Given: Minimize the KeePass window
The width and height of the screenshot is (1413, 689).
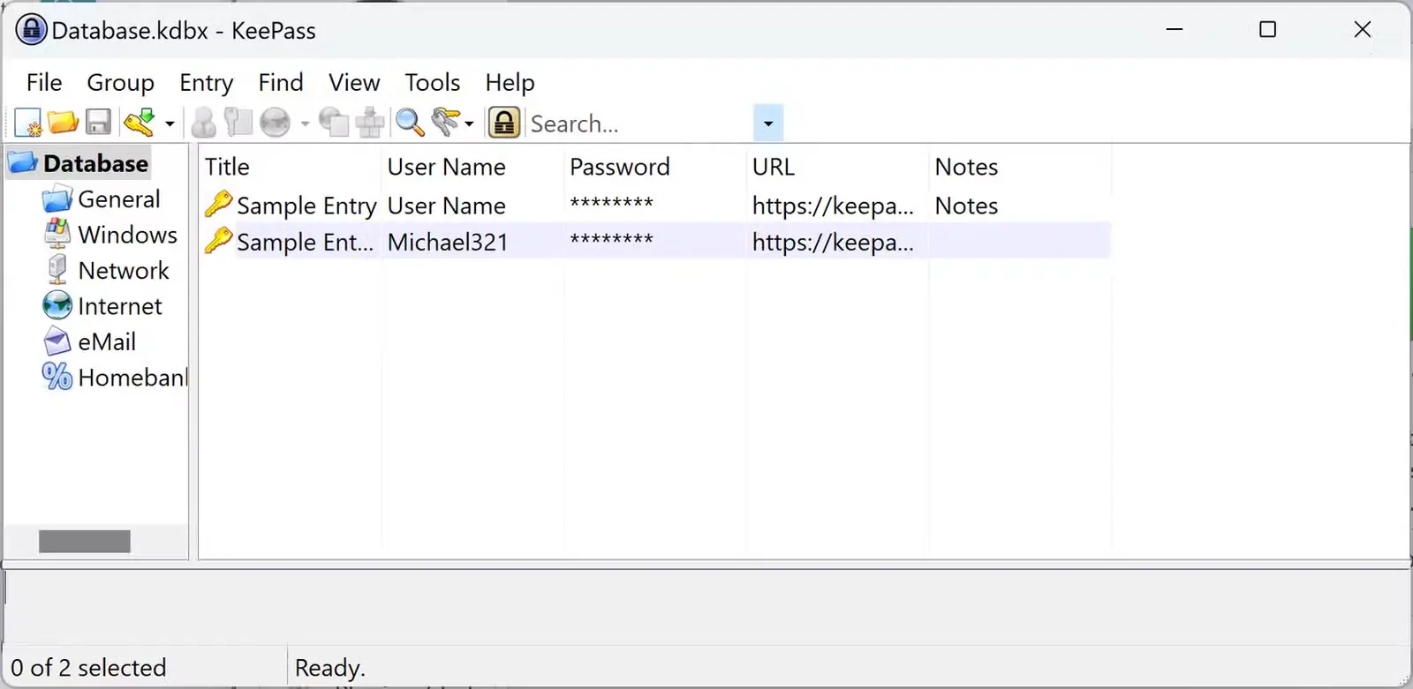Looking at the screenshot, I should 1175,30.
